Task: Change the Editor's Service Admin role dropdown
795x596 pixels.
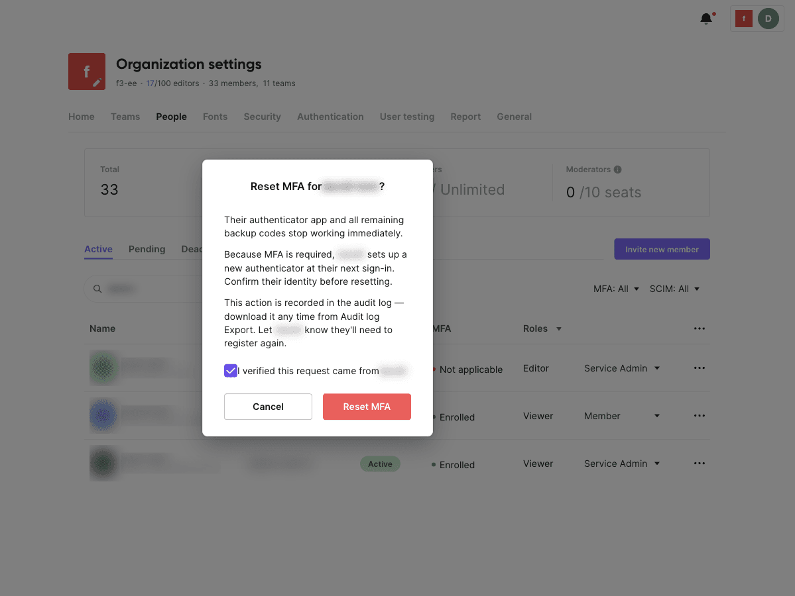Action: pyautogui.click(x=621, y=368)
